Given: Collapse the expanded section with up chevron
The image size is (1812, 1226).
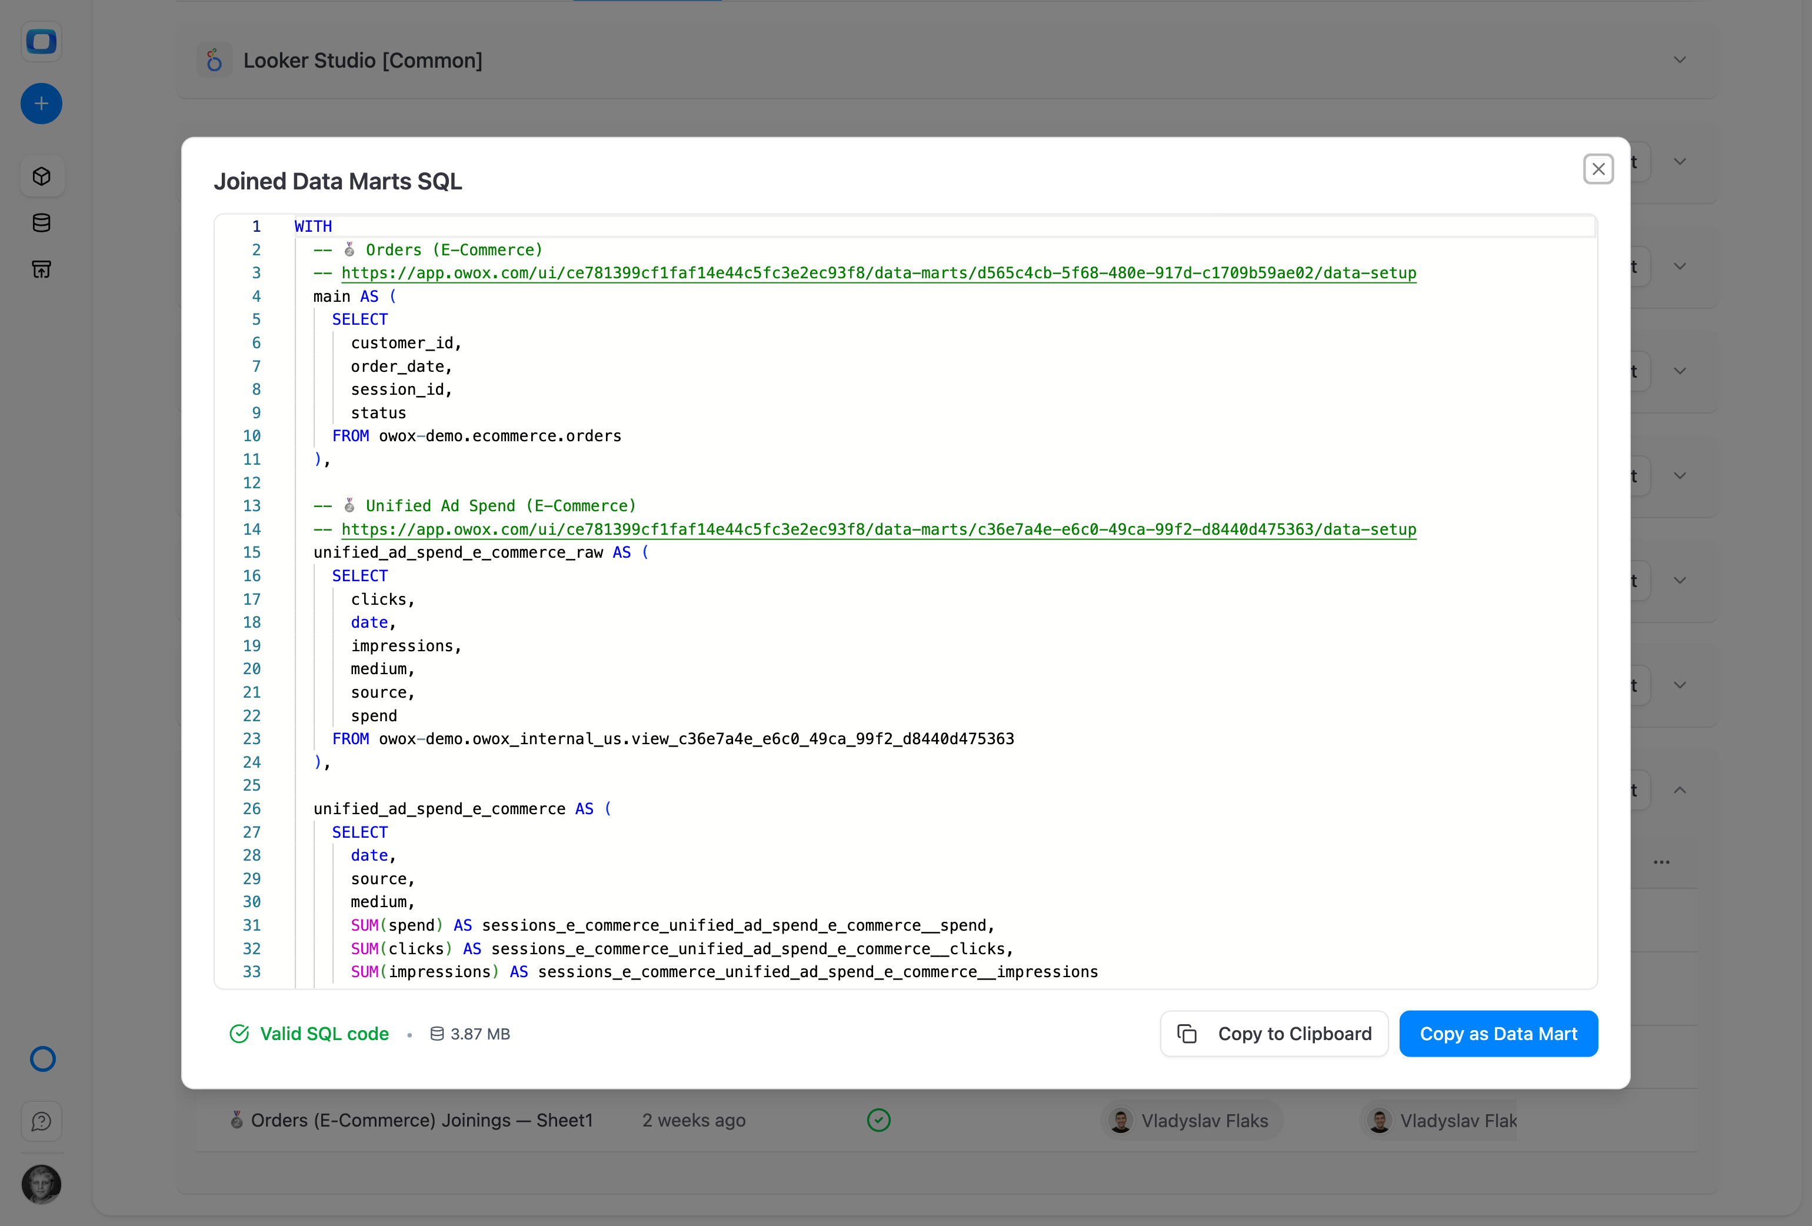Looking at the screenshot, I should click(1680, 790).
